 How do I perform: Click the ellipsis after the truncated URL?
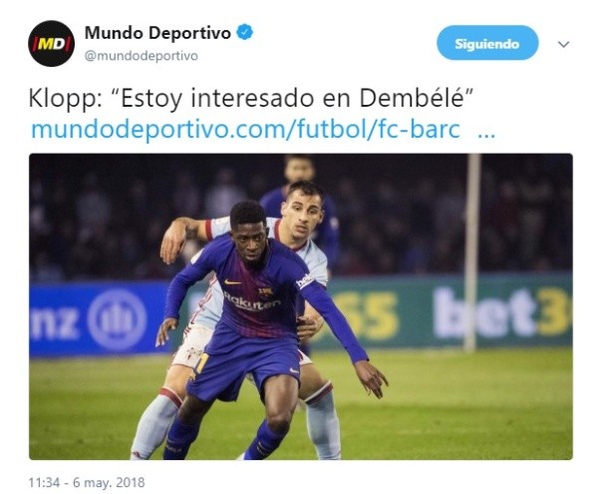(x=486, y=135)
